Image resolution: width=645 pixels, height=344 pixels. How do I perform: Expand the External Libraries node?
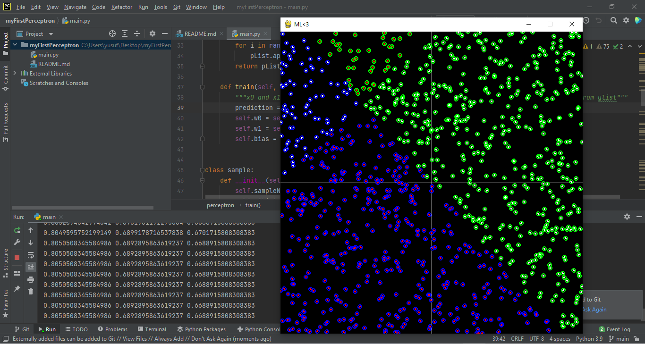coord(15,74)
